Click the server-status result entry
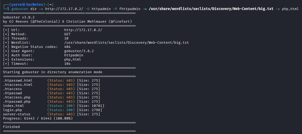 point(17,114)
